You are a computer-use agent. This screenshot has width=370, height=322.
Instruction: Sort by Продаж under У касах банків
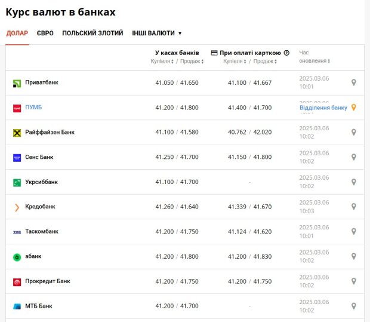click(192, 61)
